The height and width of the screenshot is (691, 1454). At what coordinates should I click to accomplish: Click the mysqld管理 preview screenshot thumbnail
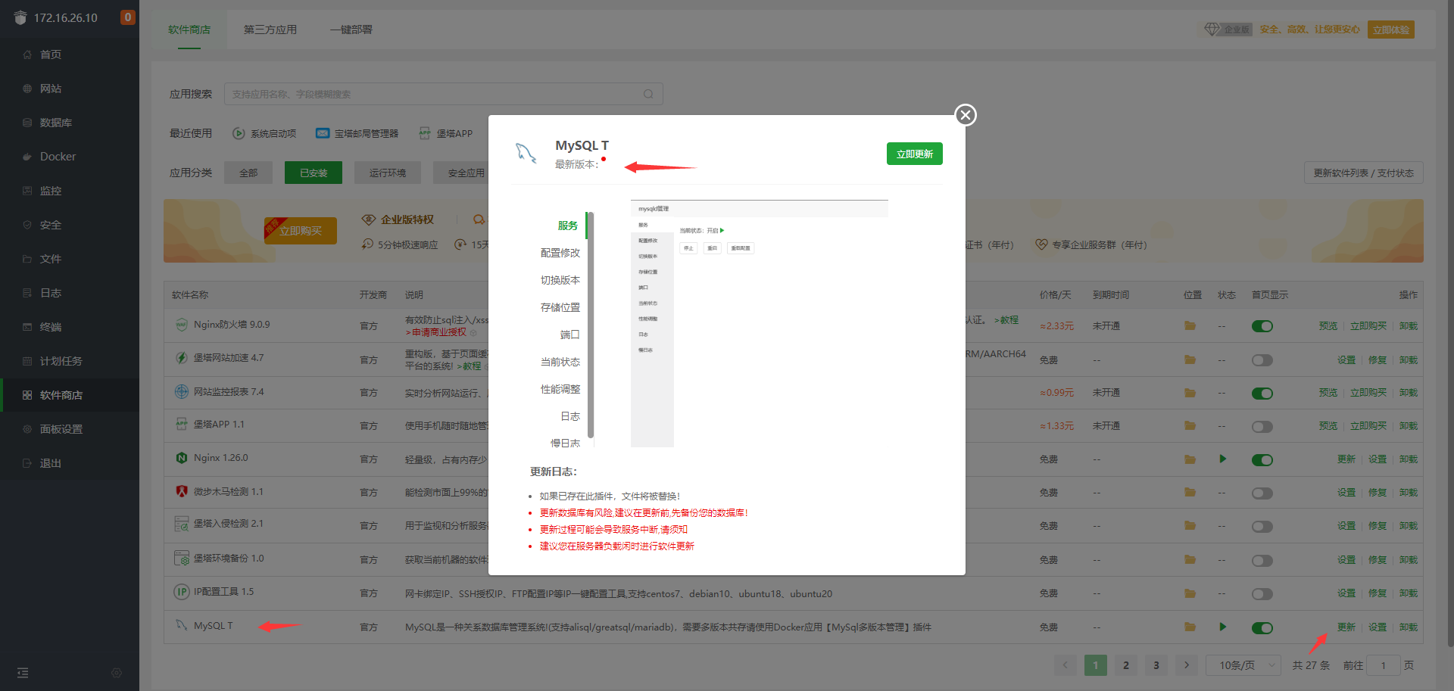point(760,323)
